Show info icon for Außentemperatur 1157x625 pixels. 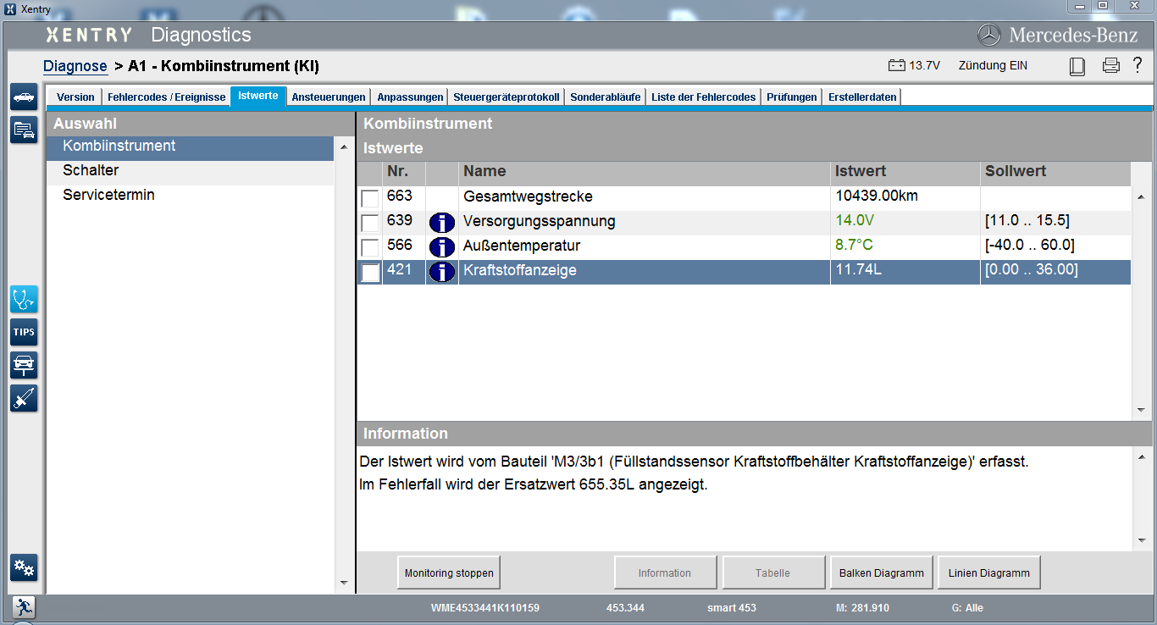tap(442, 247)
